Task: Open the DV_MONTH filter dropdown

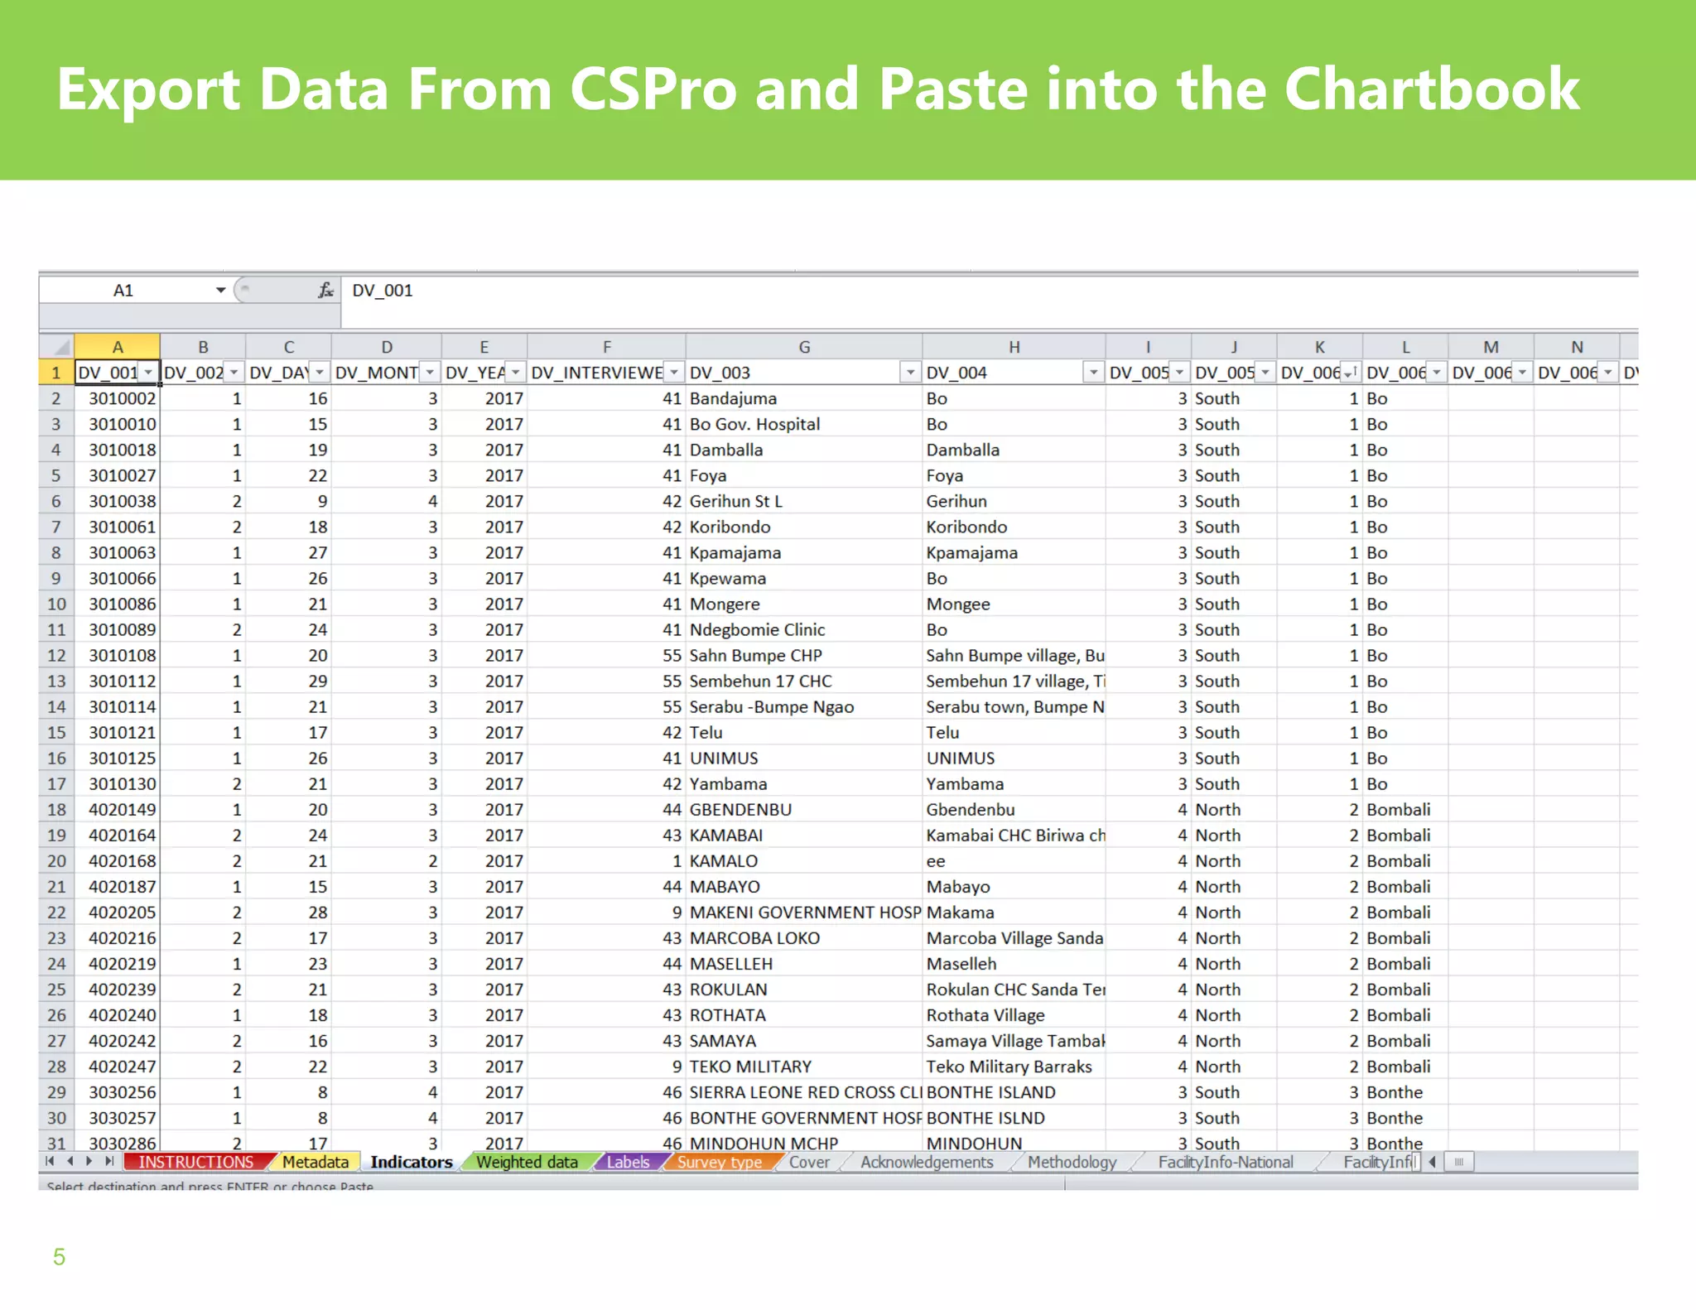Action: click(x=430, y=373)
